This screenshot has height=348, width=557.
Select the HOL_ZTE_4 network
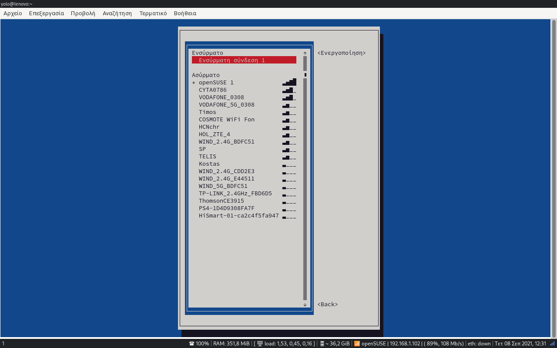[x=244, y=134]
